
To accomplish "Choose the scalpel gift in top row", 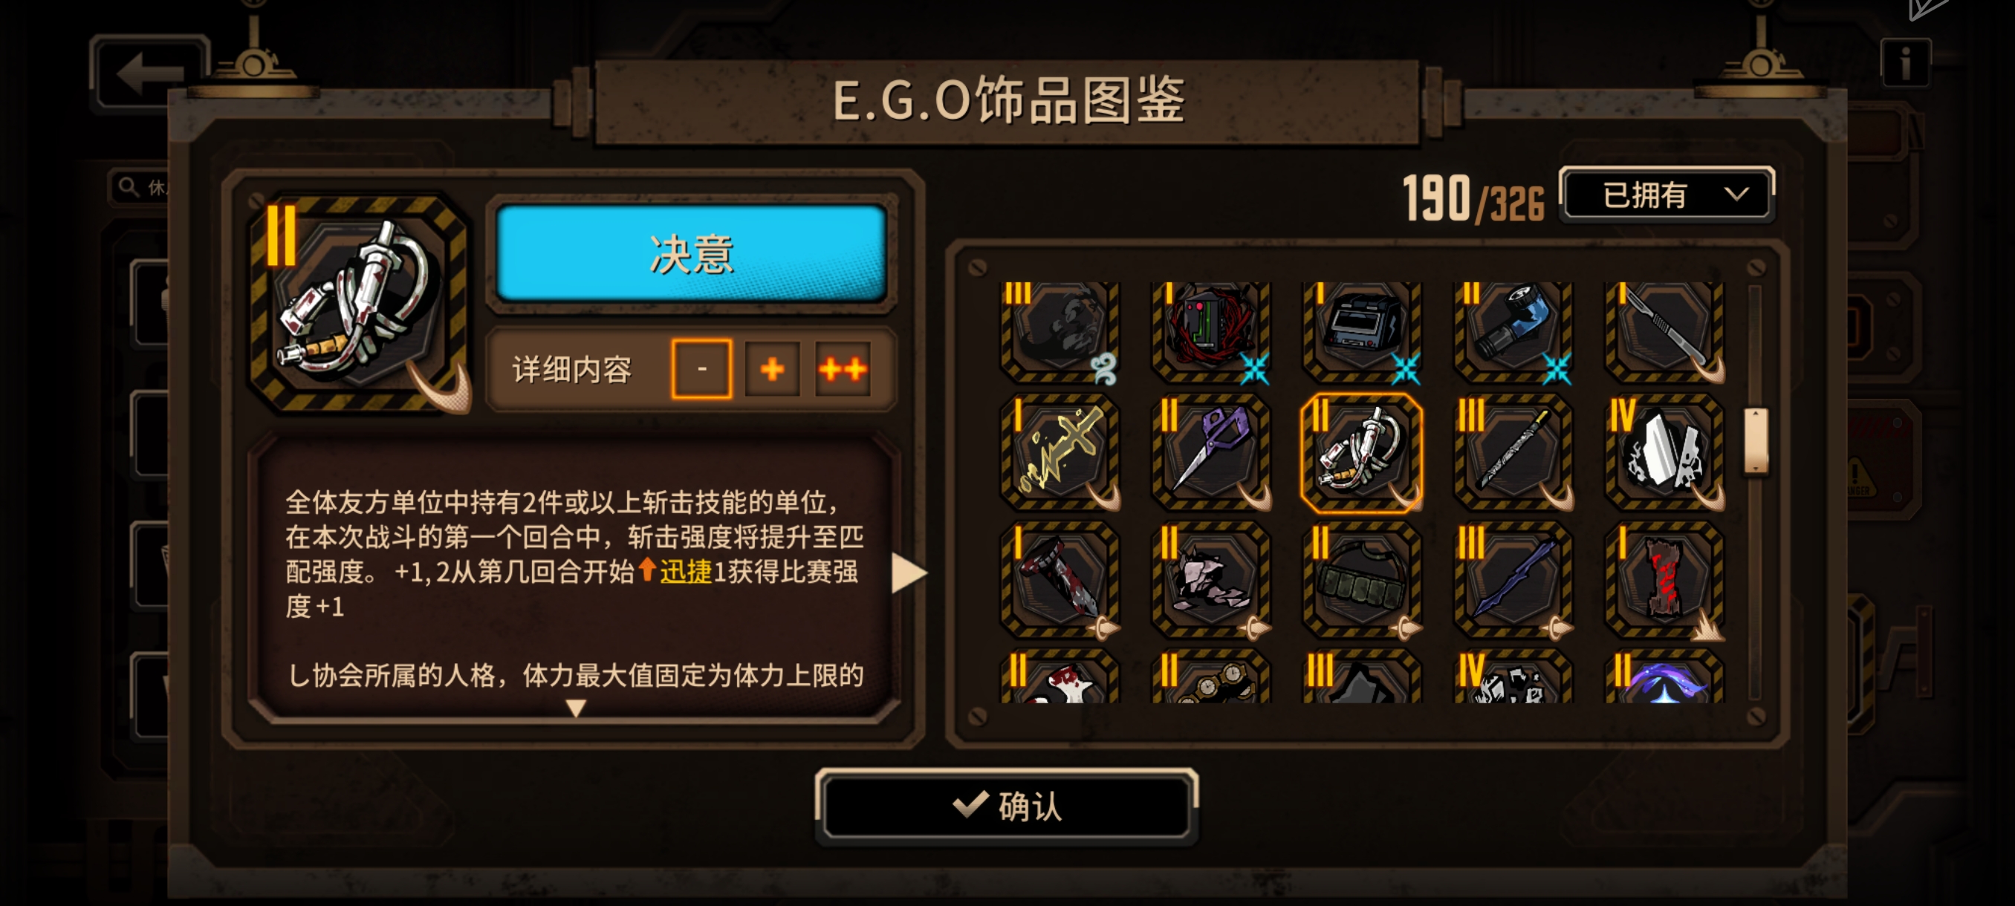I will (x=1664, y=331).
